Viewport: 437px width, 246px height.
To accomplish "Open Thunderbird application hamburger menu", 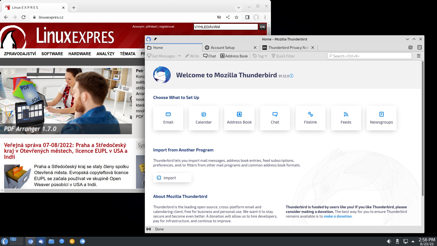I will (x=418, y=56).
